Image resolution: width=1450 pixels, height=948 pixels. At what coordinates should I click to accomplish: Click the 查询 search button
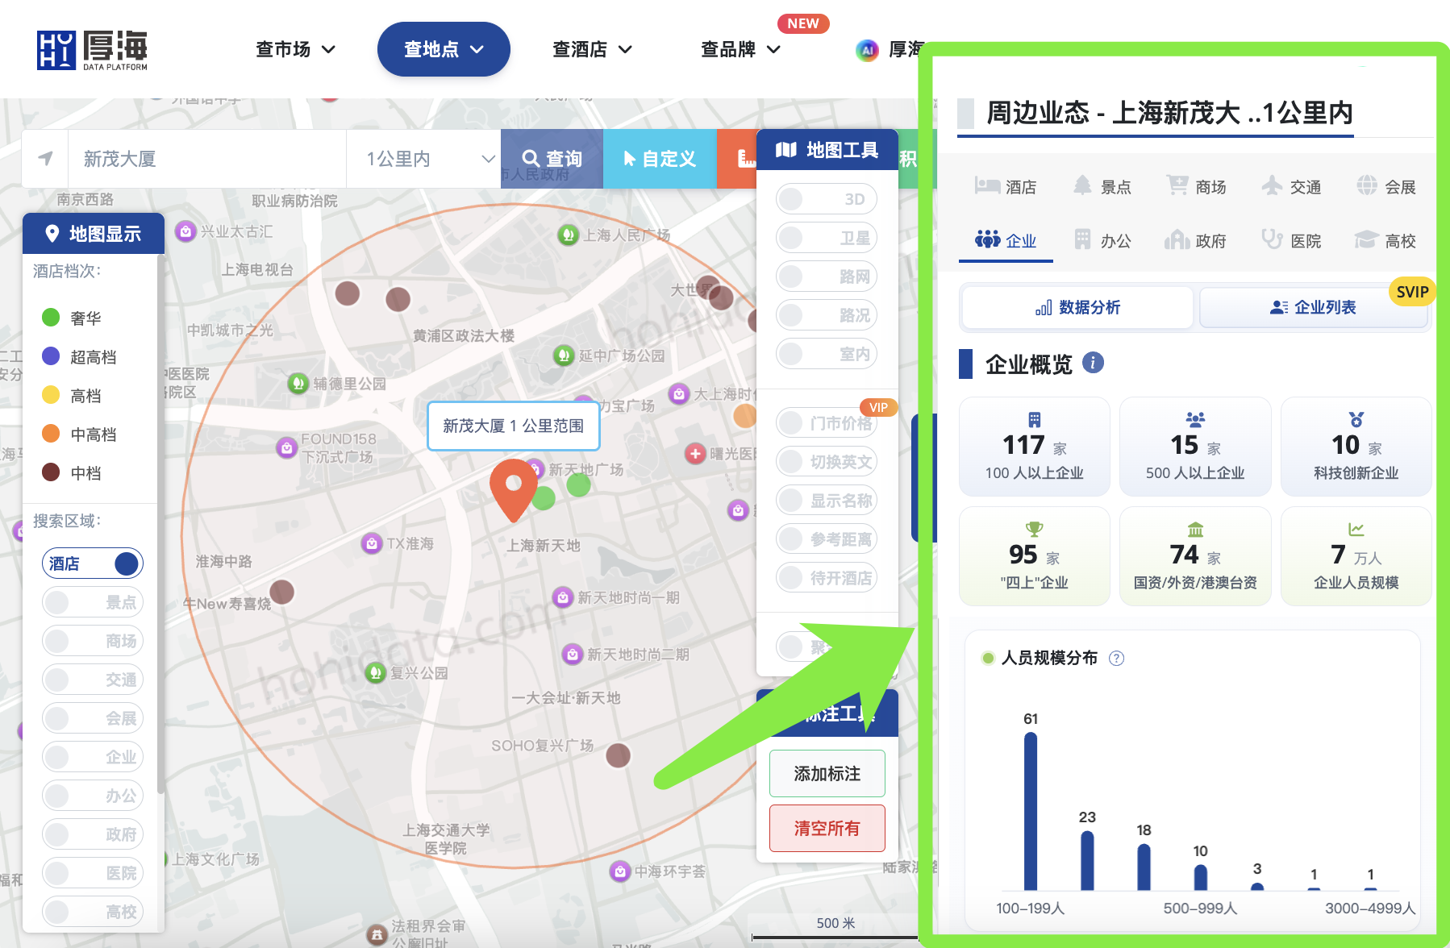(552, 159)
